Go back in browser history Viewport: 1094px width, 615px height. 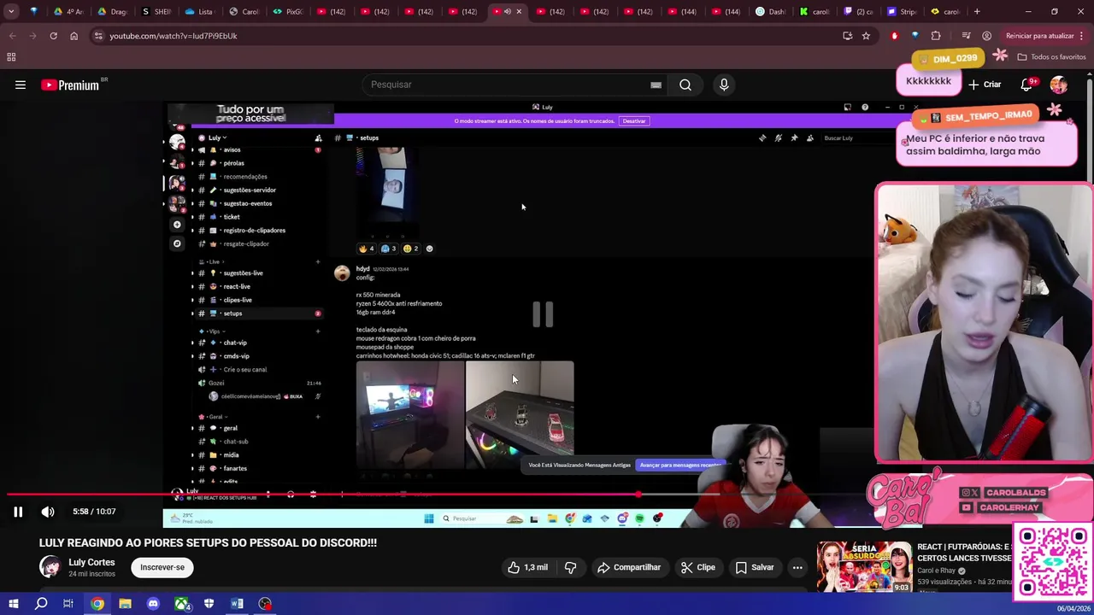pos(13,36)
